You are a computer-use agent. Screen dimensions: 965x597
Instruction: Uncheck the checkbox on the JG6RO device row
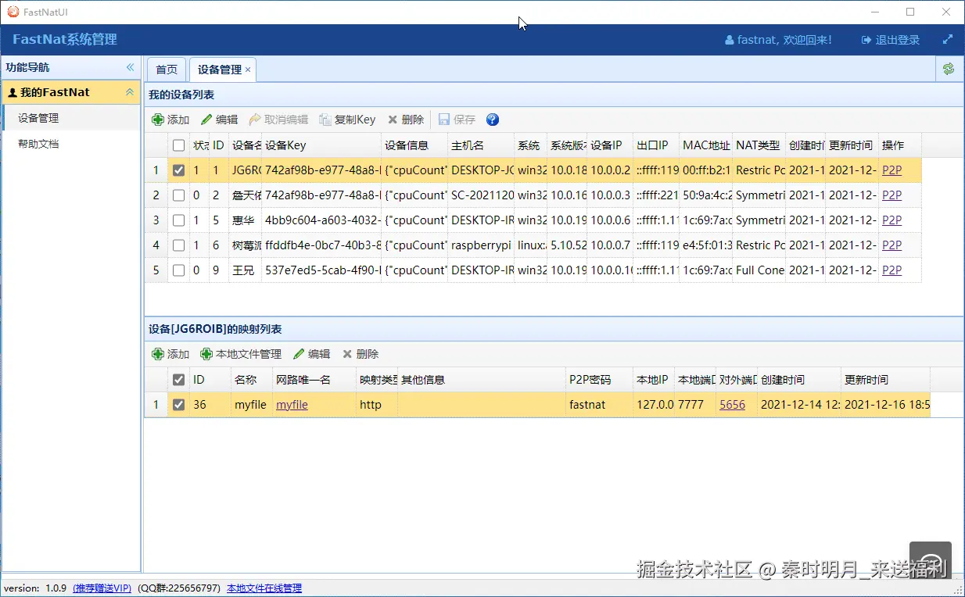pyautogui.click(x=178, y=170)
